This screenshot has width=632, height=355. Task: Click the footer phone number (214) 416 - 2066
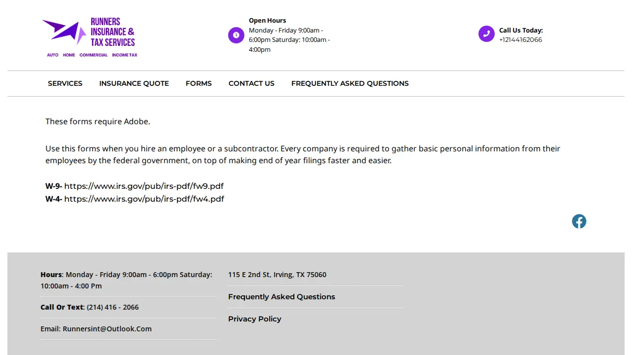pos(113,307)
